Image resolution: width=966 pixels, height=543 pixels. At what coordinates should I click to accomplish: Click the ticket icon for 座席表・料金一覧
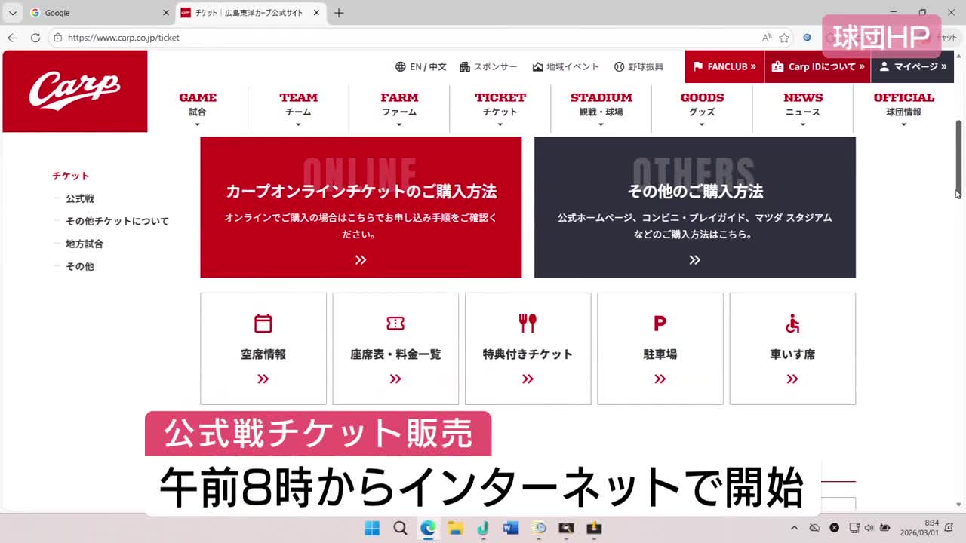tap(395, 324)
